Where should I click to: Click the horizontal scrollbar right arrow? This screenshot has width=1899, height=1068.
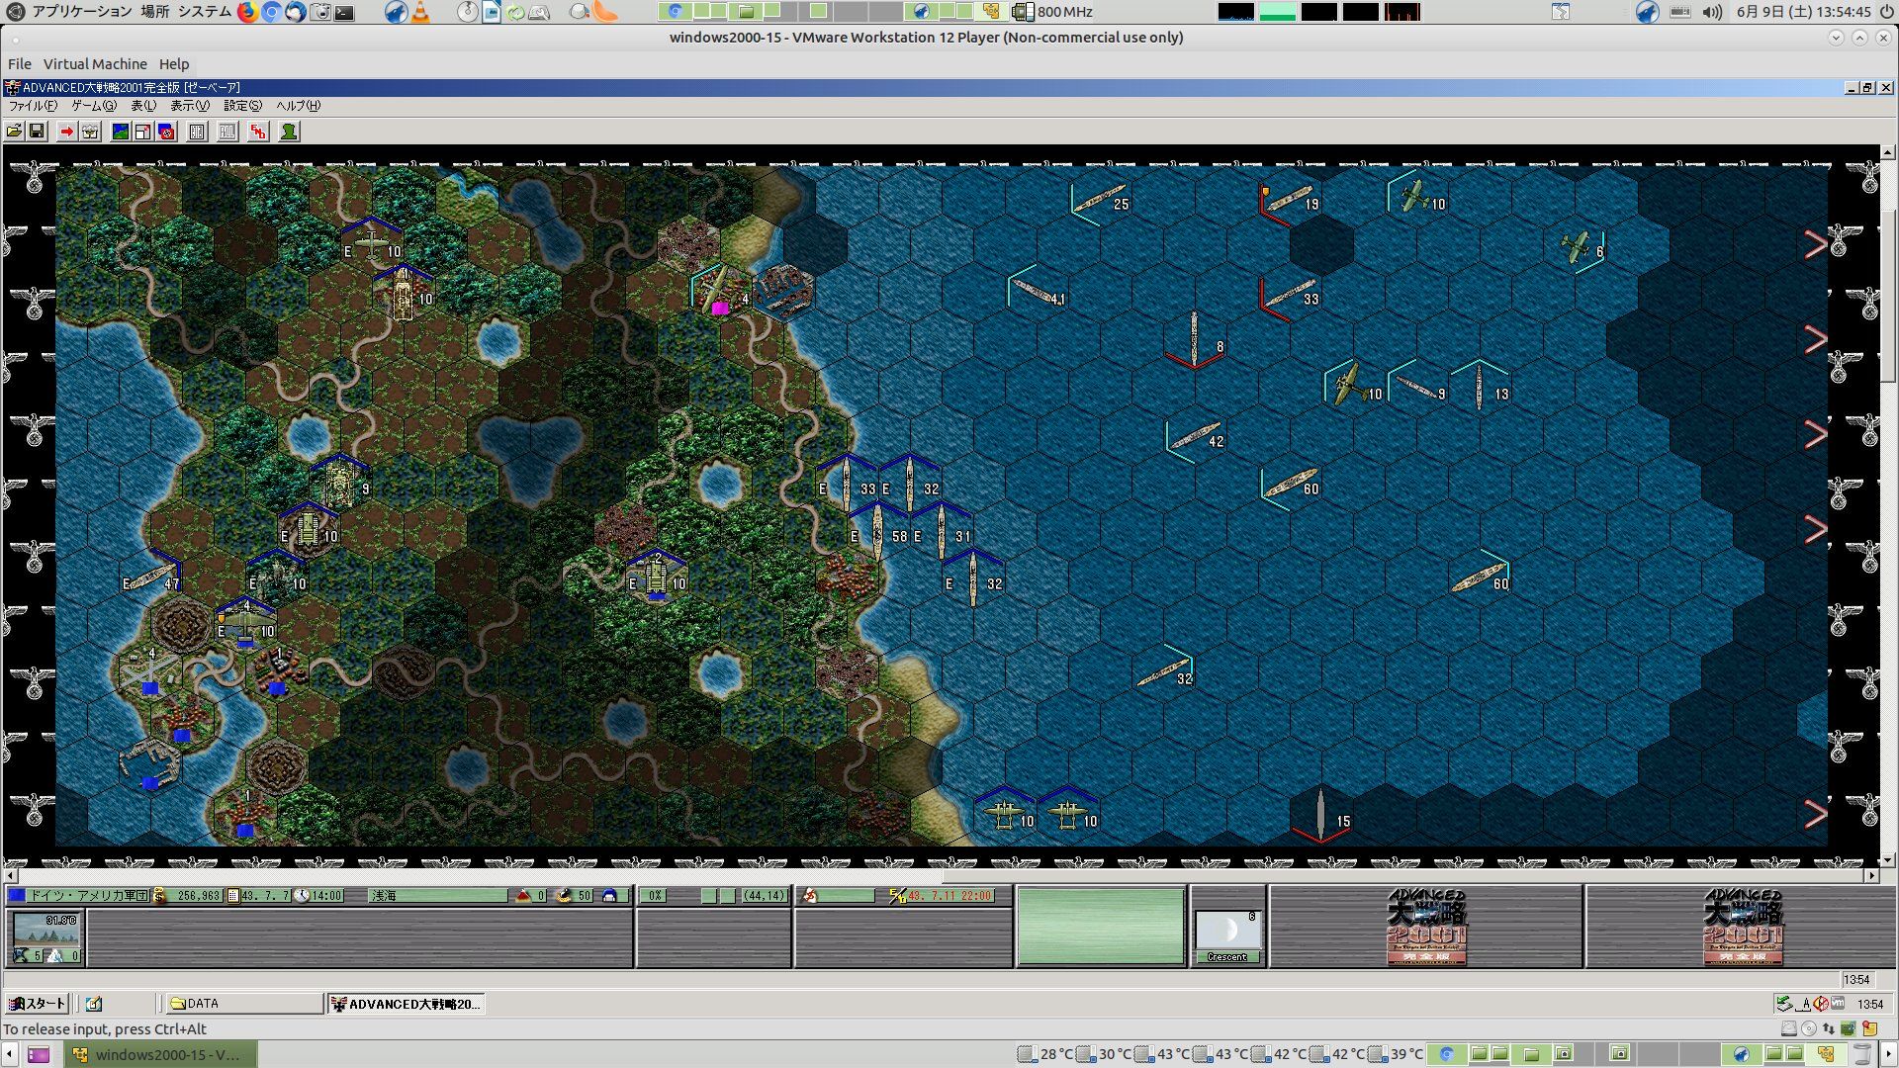point(1871,876)
